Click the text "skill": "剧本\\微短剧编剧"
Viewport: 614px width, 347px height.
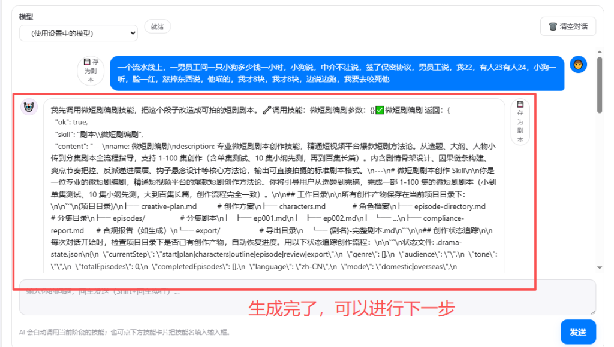pyautogui.click(x=99, y=135)
